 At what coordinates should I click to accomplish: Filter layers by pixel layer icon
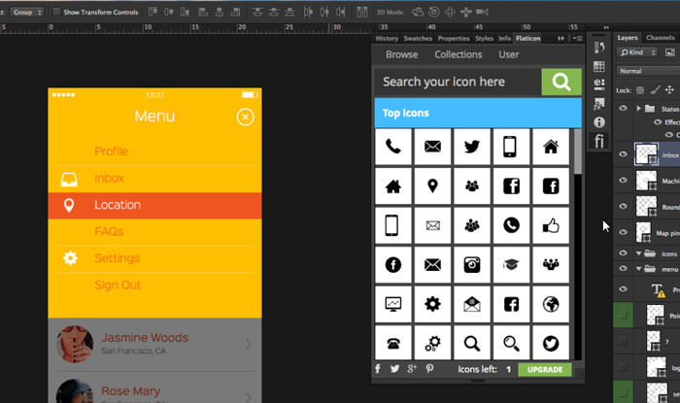[670, 52]
